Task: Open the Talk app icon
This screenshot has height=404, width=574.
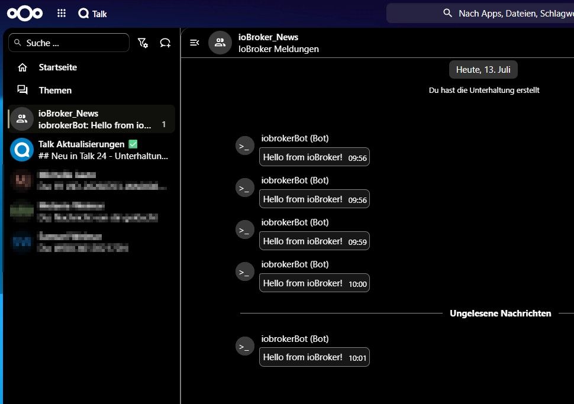Action: click(83, 14)
